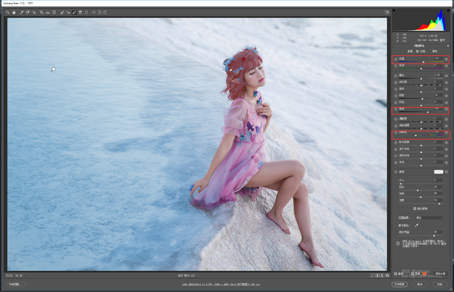Cycle before/after view with Y icon
This screenshot has width=454, height=292.
pyautogui.click(x=372, y=275)
